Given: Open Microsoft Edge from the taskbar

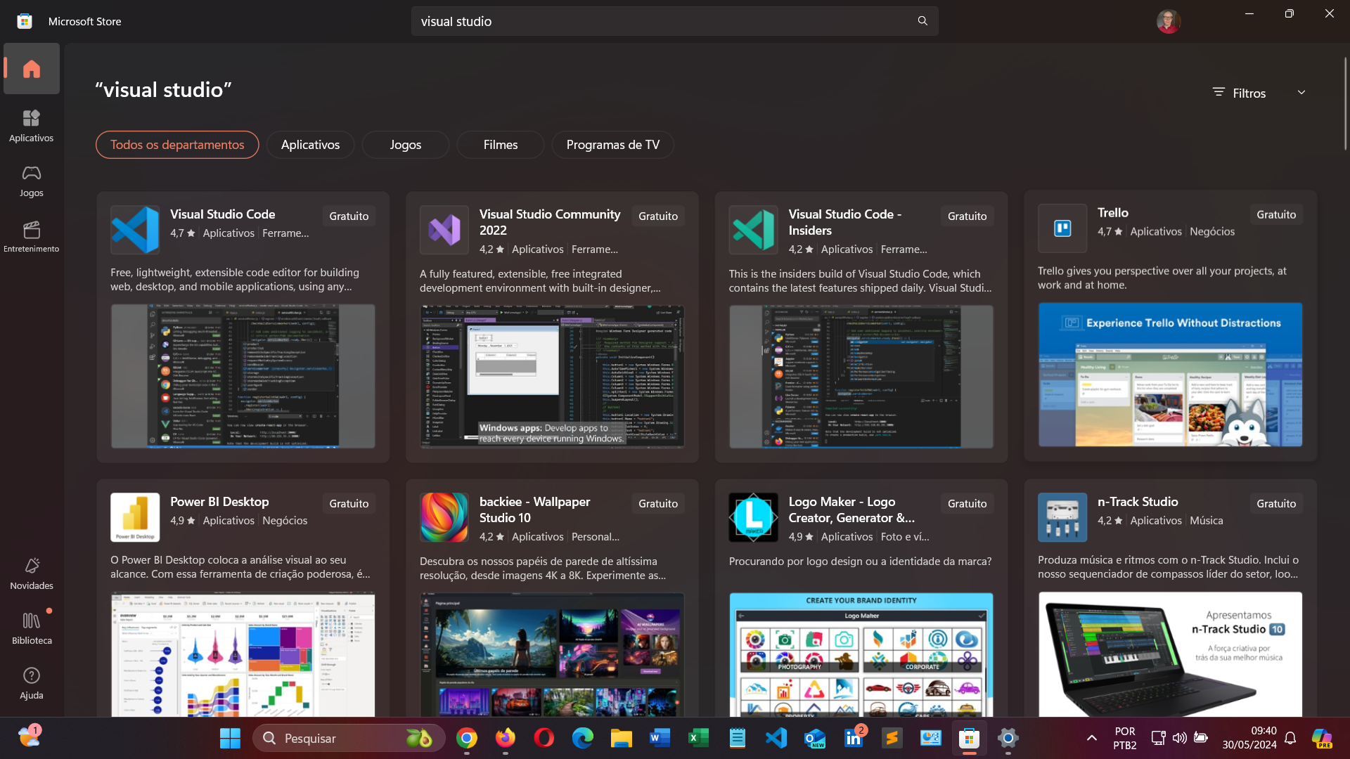Looking at the screenshot, I should coord(583,738).
